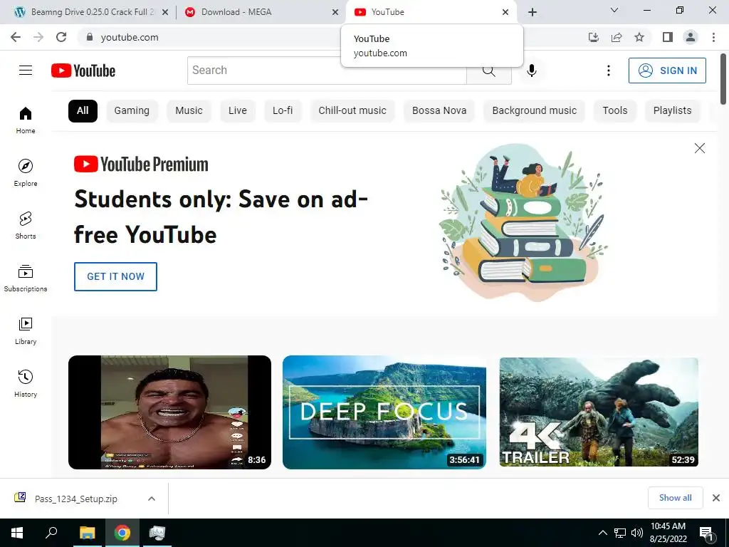Select the Gaming filter chip
Viewport: 729px width, 547px height.
[132, 110]
